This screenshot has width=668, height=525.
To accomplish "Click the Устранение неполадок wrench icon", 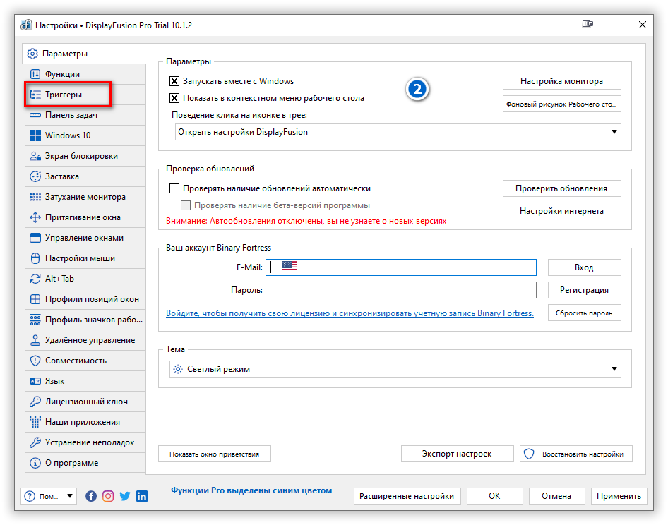I will [x=35, y=442].
